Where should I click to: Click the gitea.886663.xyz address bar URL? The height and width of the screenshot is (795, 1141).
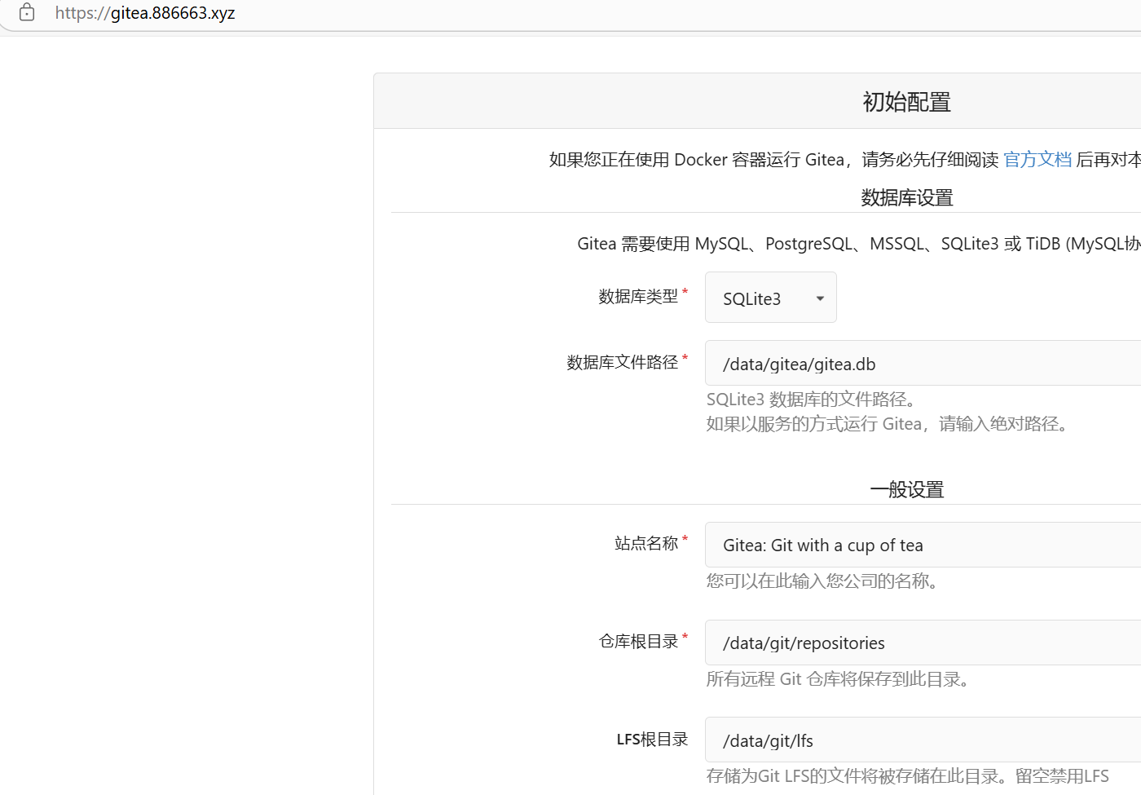[x=145, y=13]
